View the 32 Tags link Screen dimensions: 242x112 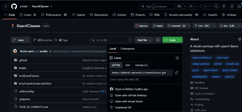coord(61,40)
